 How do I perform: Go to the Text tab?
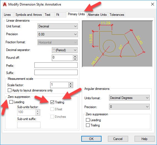(49, 15)
